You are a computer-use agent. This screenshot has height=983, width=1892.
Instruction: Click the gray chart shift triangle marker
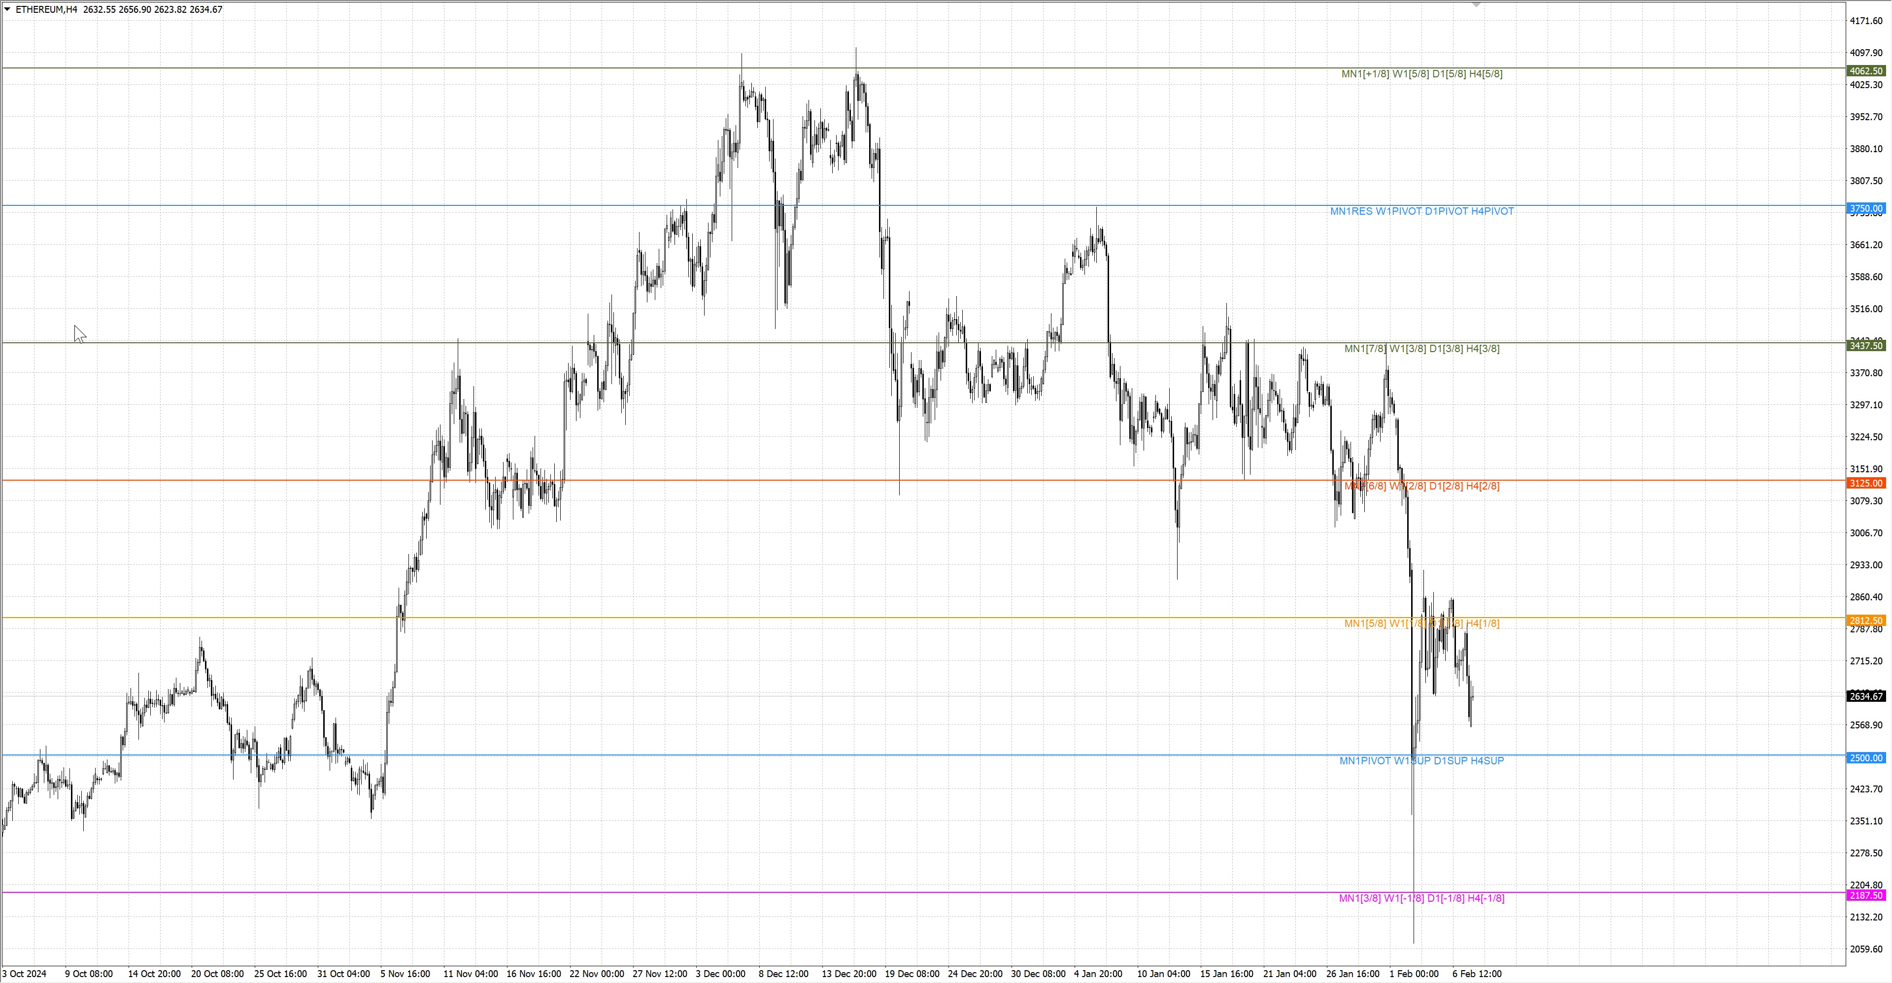1476,5
